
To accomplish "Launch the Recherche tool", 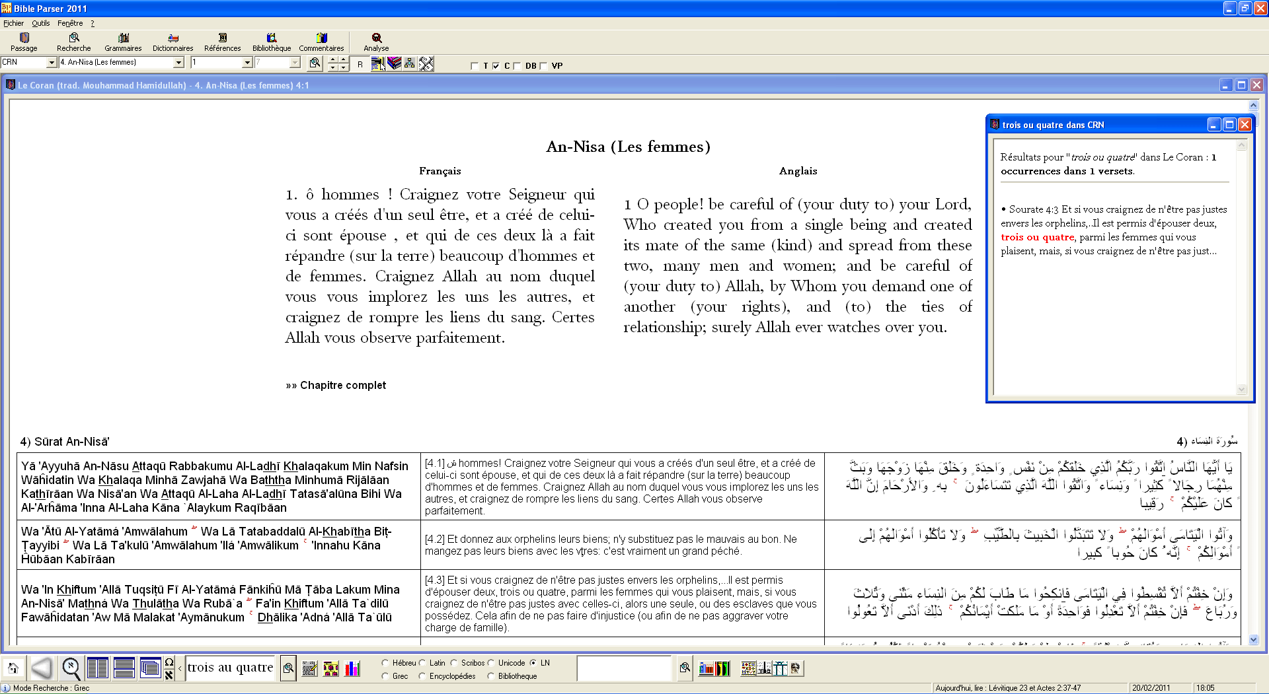I will click(x=73, y=41).
